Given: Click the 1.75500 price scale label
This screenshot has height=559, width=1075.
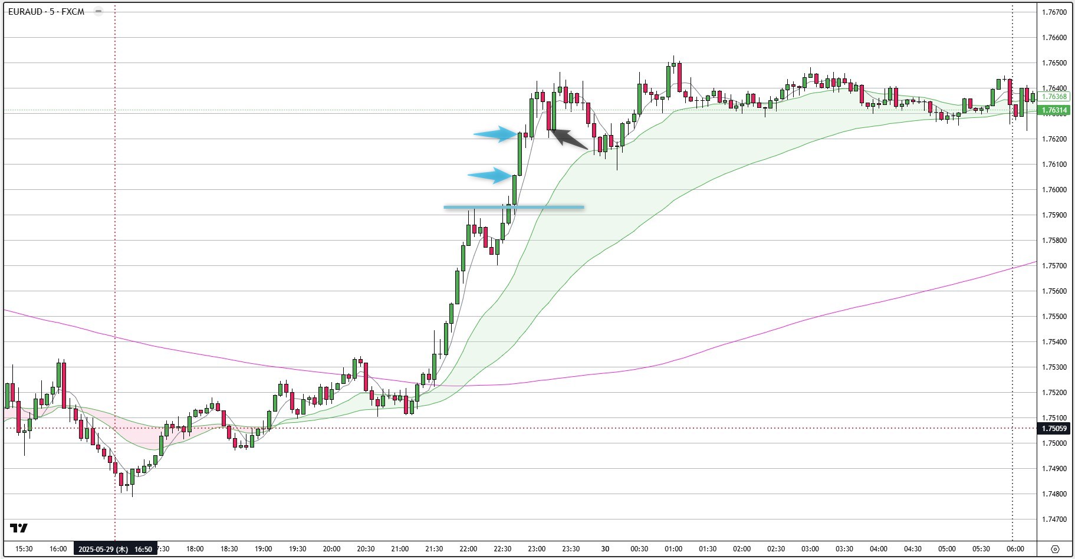Looking at the screenshot, I should click(x=1054, y=317).
